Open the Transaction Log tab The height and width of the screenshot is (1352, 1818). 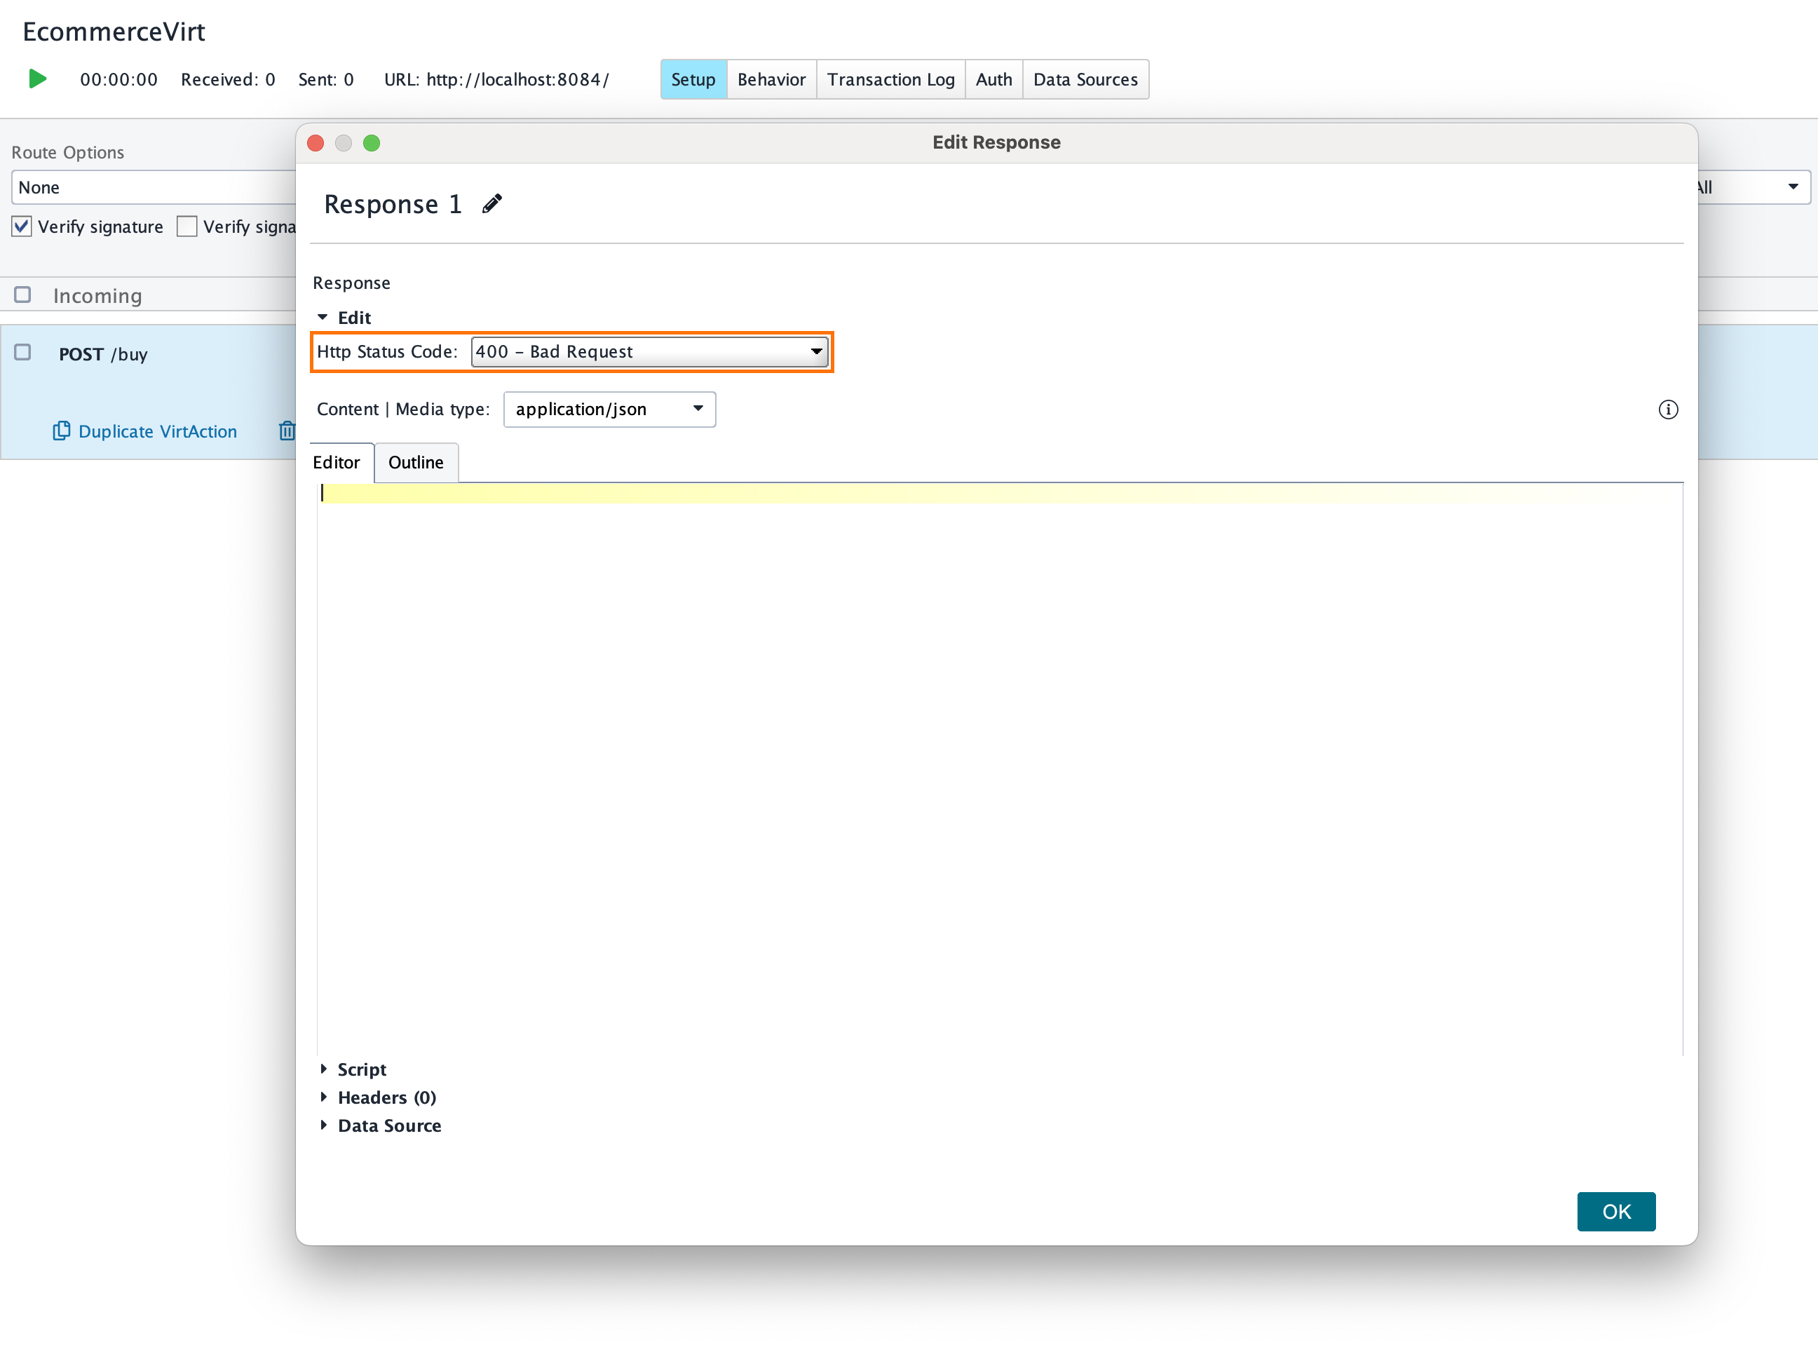891,79
